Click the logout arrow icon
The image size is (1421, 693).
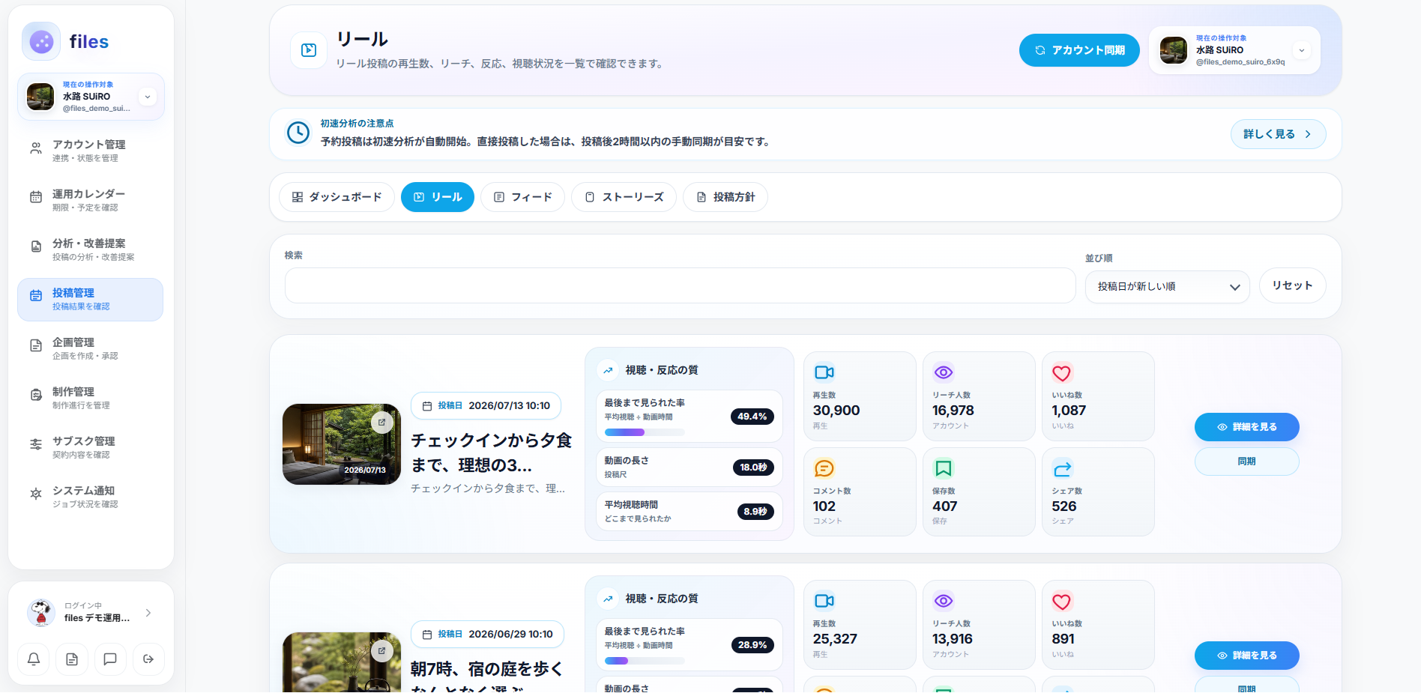(x=148, y=659)
